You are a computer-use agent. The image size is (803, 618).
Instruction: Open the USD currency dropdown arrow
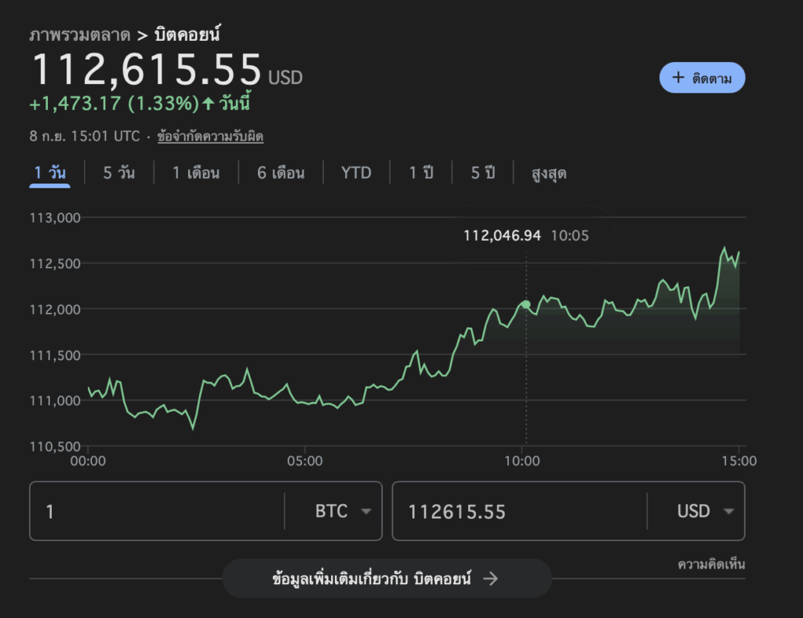tap(729, 511)
